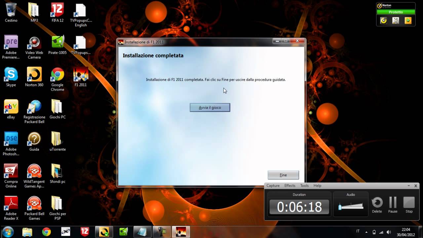Open the Effects menu in recorder

pos(290,186)
